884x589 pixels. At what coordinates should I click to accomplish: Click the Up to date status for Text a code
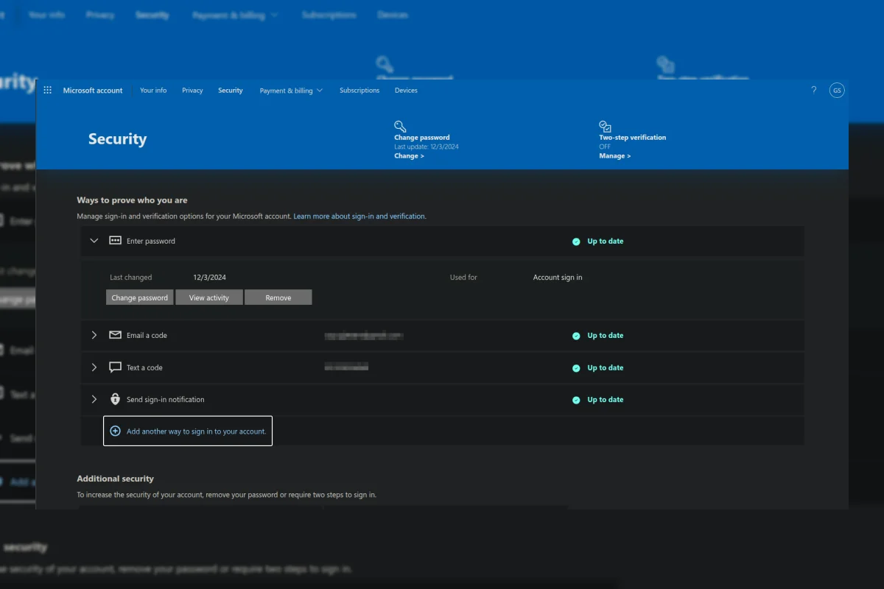(x=606, y=368)
